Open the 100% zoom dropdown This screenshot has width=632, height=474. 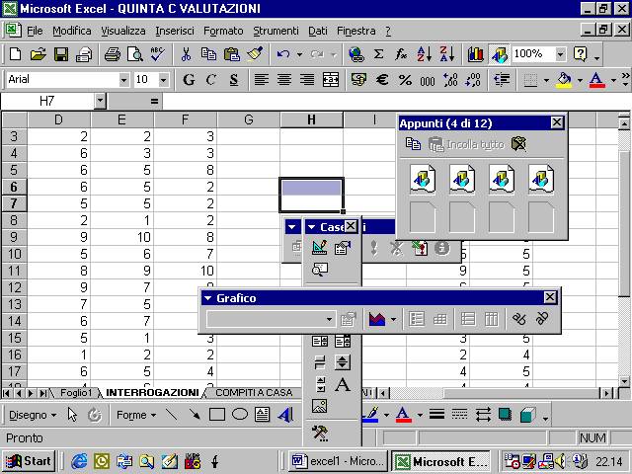click(559, 54)
